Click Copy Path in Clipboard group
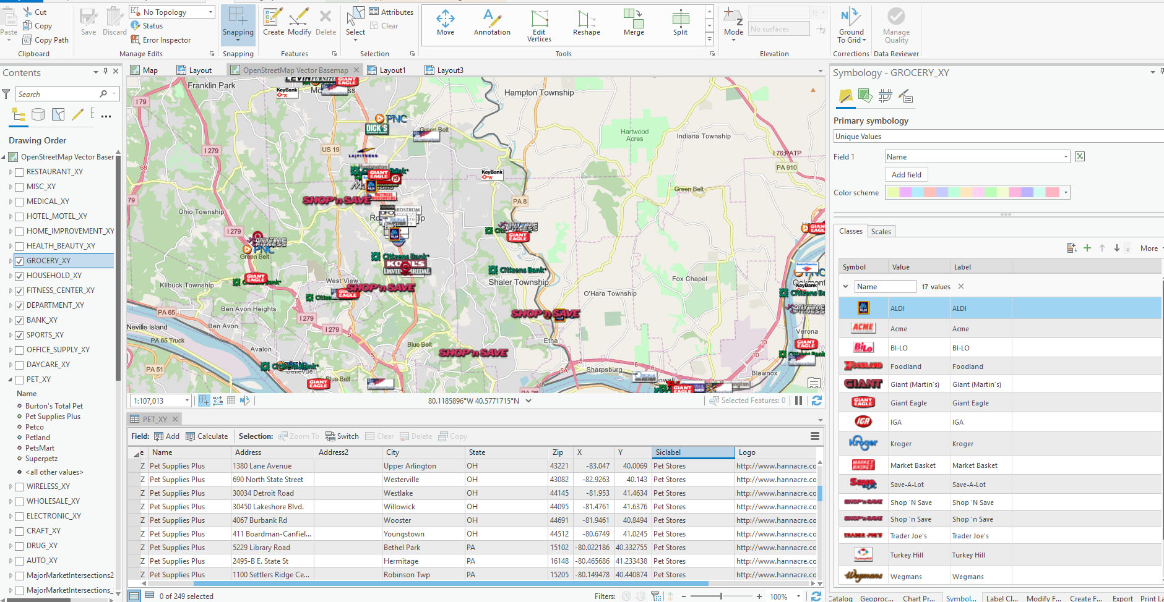 [45, 40]
